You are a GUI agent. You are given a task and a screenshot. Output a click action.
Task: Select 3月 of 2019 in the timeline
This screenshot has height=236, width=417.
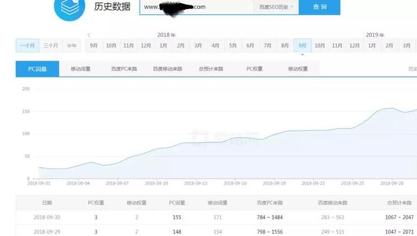[x=407, y=46]
